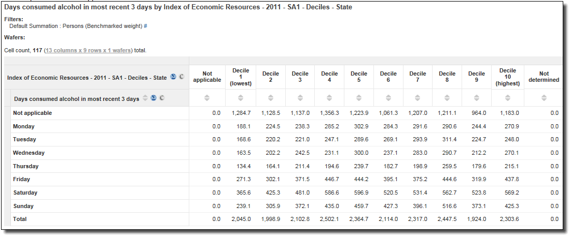Click the Friday Decile 4 cell value 446.7
Image resolution: width=570 pixels, height=236 pixels.
331,179
